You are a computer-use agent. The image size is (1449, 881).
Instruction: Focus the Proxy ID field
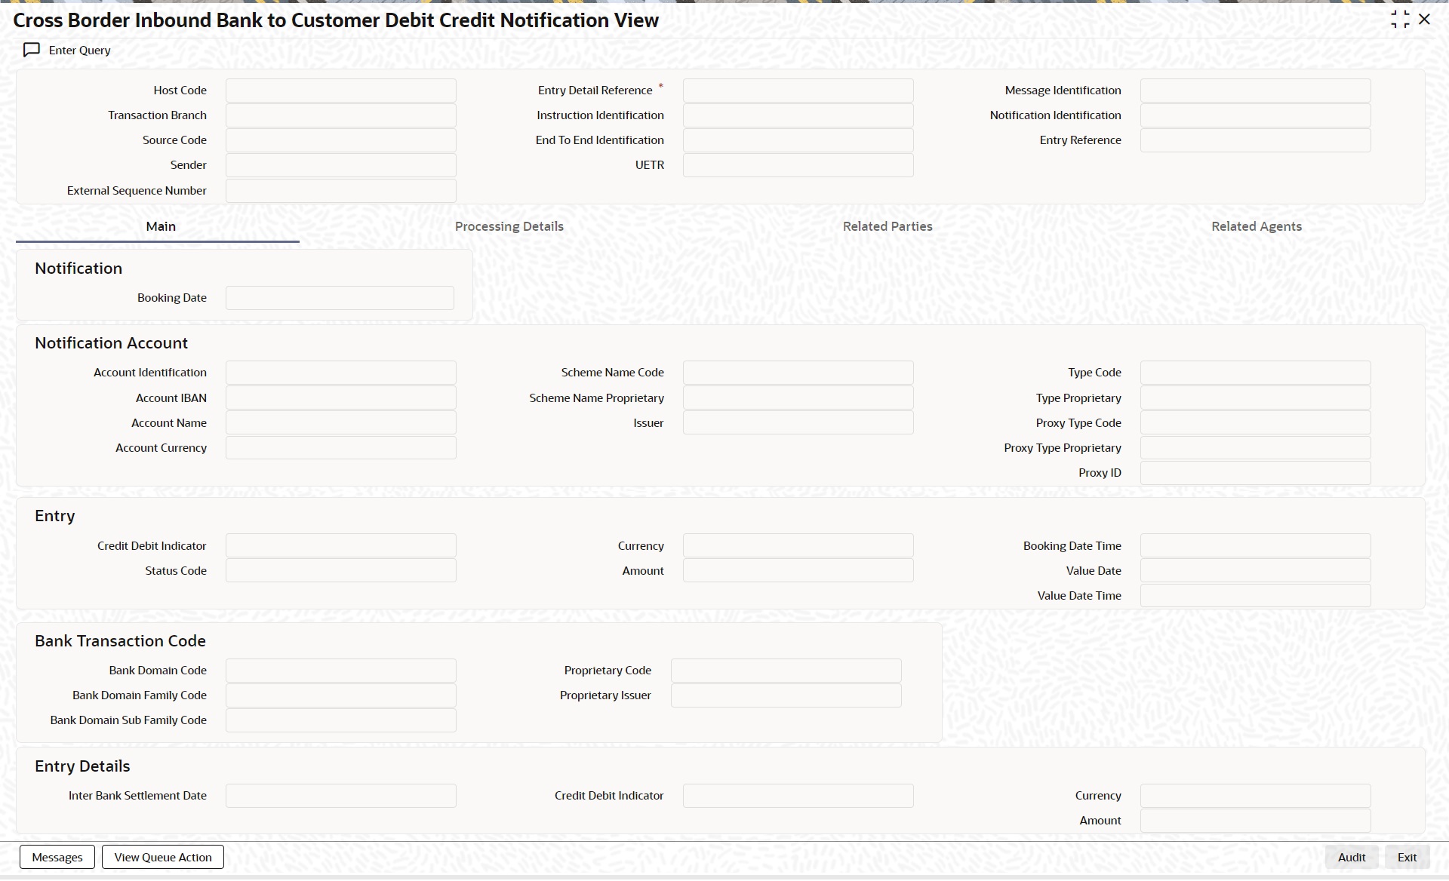tap(1256, 473)
